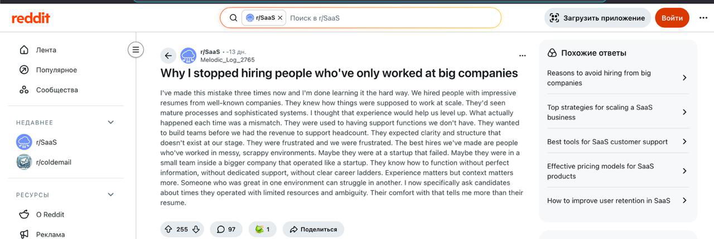The height and width of the screenshot is (239, 714).
Task: Go to Сообщества in the sidebar
Action: coord(57,90)
